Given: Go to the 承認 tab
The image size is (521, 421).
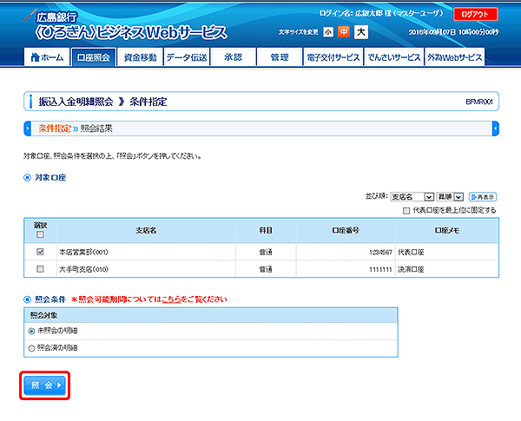Looking at the screenshot, I should tap(233, 57).
